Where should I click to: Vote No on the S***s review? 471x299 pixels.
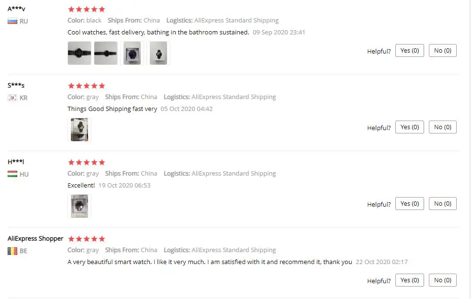[443, 127]
